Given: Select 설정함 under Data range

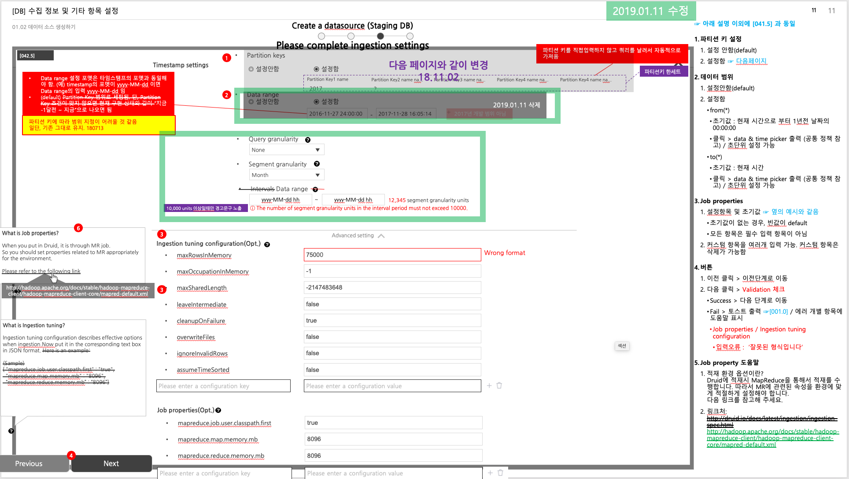Looking at the screenshot, I should coord(326,102).
